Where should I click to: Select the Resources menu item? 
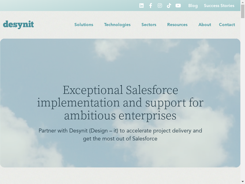coord(177,25)
